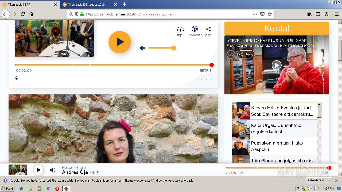Click the Täna, 16:15 broadcast time
The image size is (342, 192).
pyautogui.click(x=203, y=78)
